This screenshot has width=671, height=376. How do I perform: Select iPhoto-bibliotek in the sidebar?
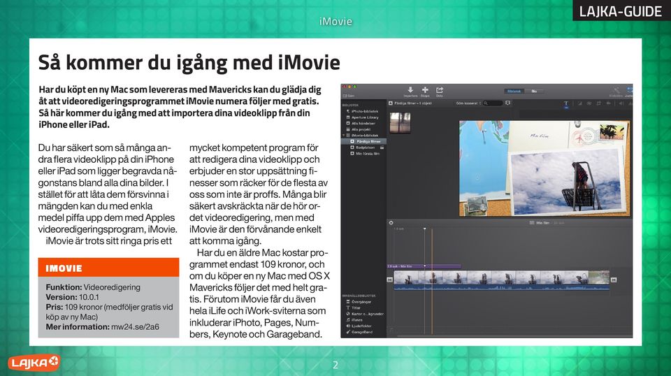(x=363, y=111)
